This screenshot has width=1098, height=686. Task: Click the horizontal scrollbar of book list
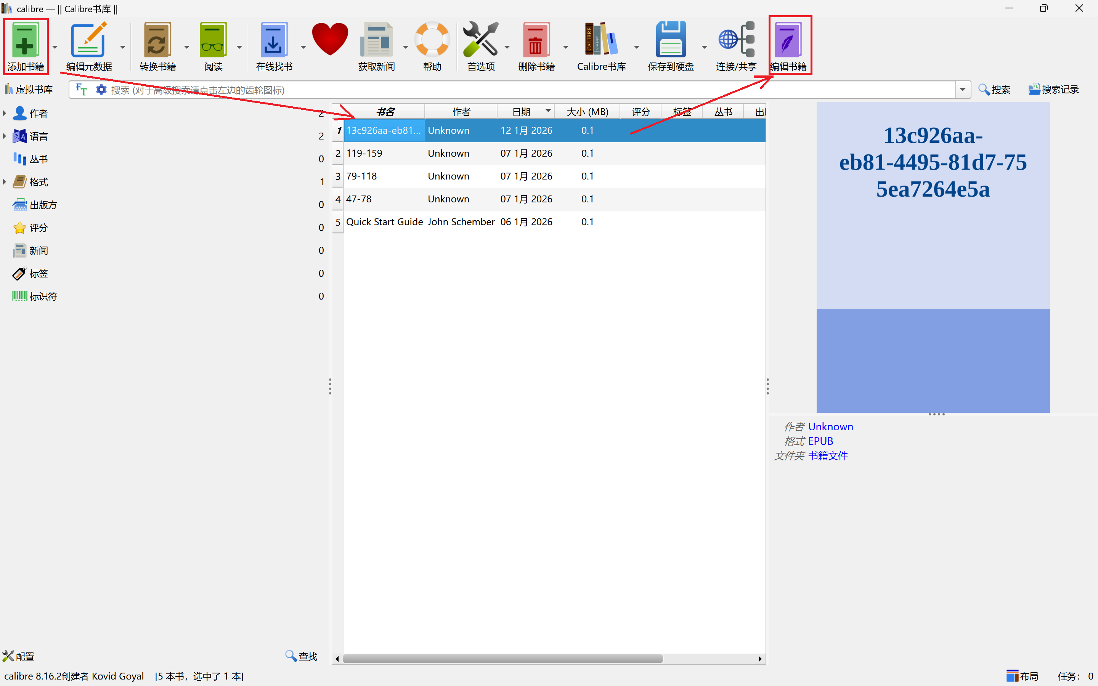[502, 658]
